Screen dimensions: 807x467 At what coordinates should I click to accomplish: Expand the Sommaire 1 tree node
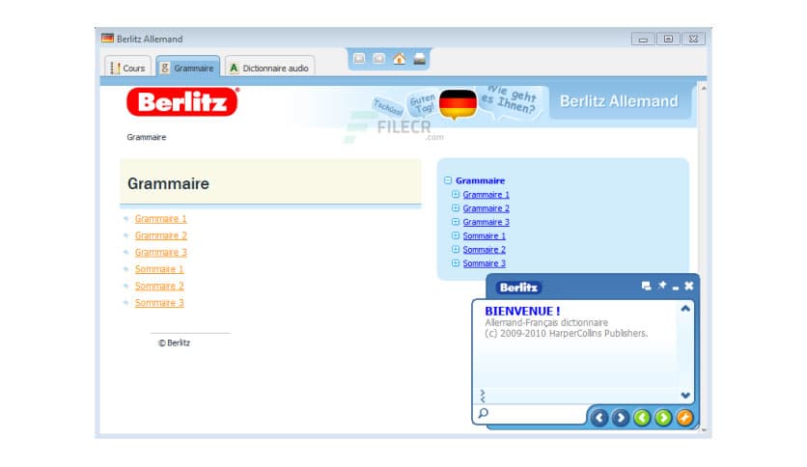456,235
